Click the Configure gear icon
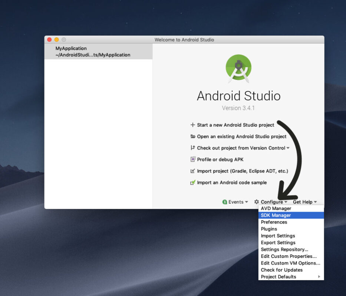The image size is (346, 296). click(x=256, y=202)
